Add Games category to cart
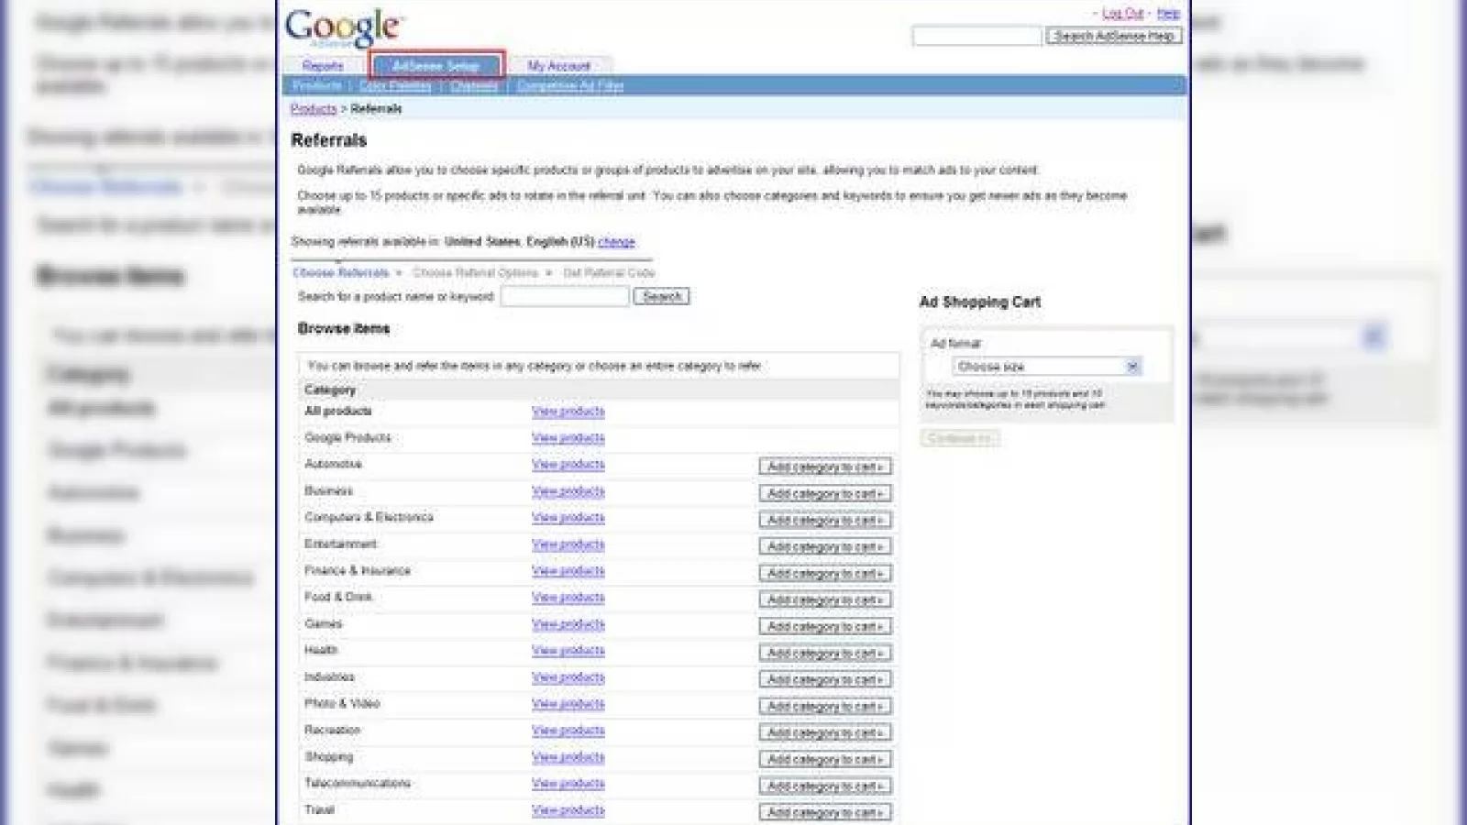 (825, 627)
